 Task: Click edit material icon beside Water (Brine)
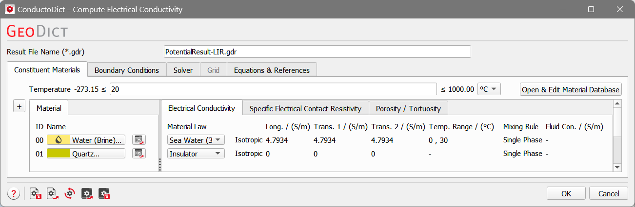point(139,140)
